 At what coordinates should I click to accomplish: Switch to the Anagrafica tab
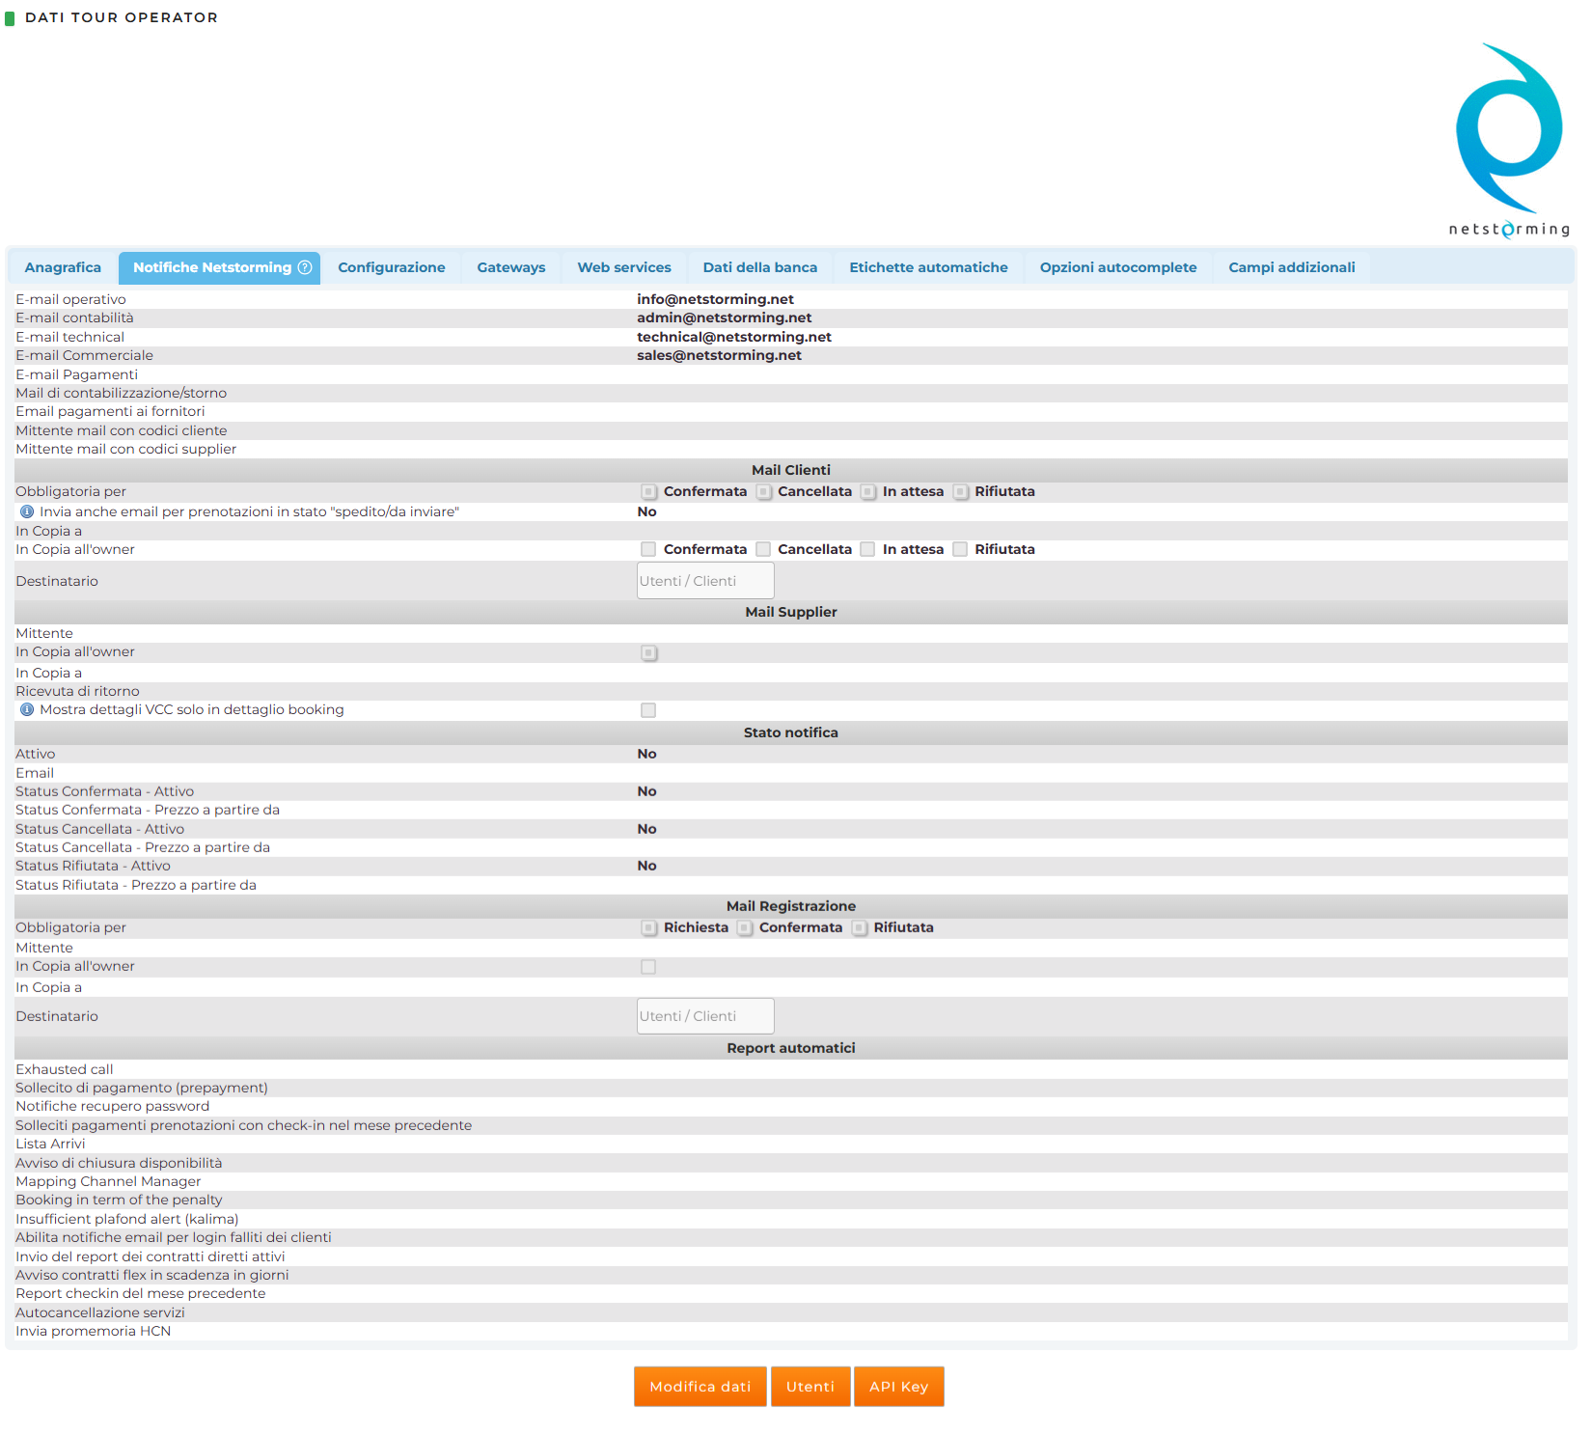pyautogui.click(x=63, y=267)
